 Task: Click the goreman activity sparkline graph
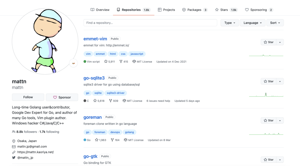pyautogui.click(x=266, y=134)
